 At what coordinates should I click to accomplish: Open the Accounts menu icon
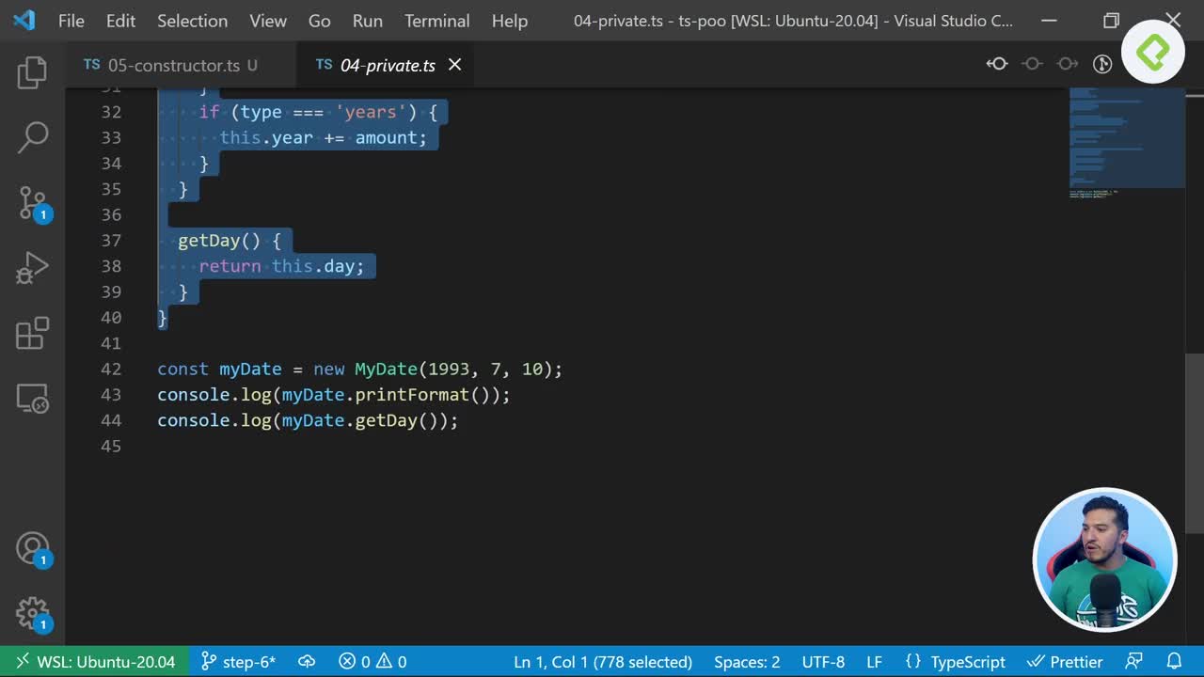tap(32, 548)
